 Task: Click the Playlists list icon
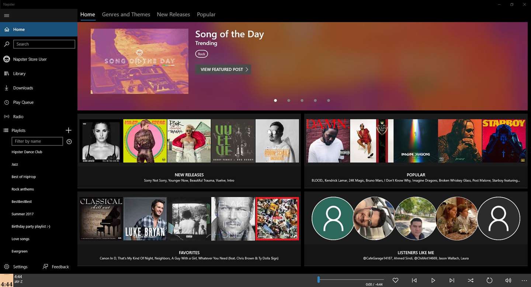(x=6, y=130)
